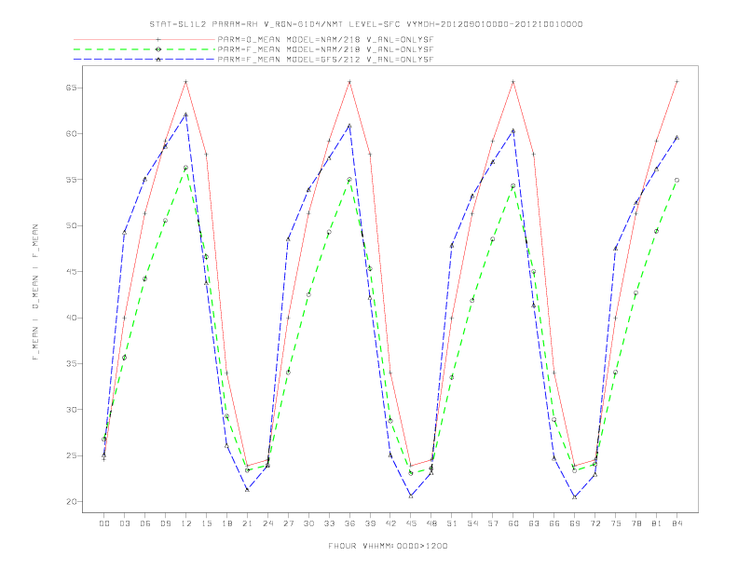Click x-axis tick label 30

(308, 523)
